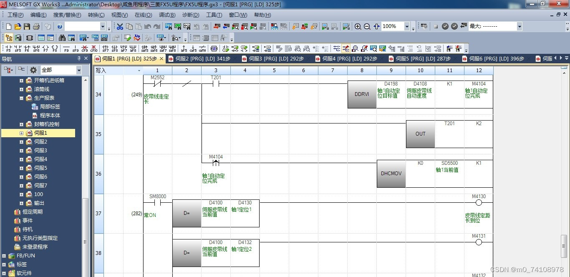This screenshot has width=570, height=277.
Task: Open the zoom percentage 100% dropdown
Action: 407,26
